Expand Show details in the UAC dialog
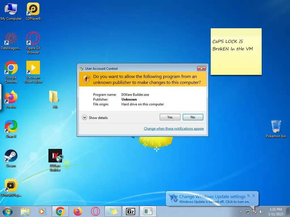The width and height of the screenshot is (290, 217). coord(95,118)
